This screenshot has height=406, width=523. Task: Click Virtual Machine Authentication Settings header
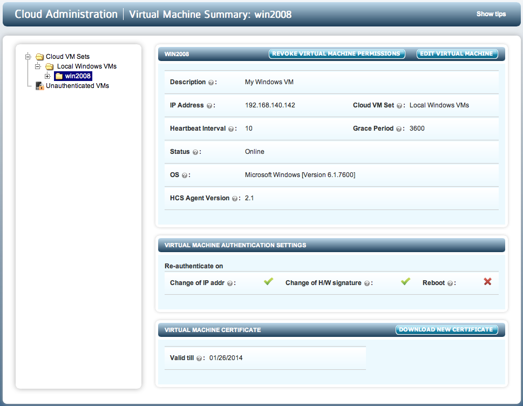(x=235, y=246)
